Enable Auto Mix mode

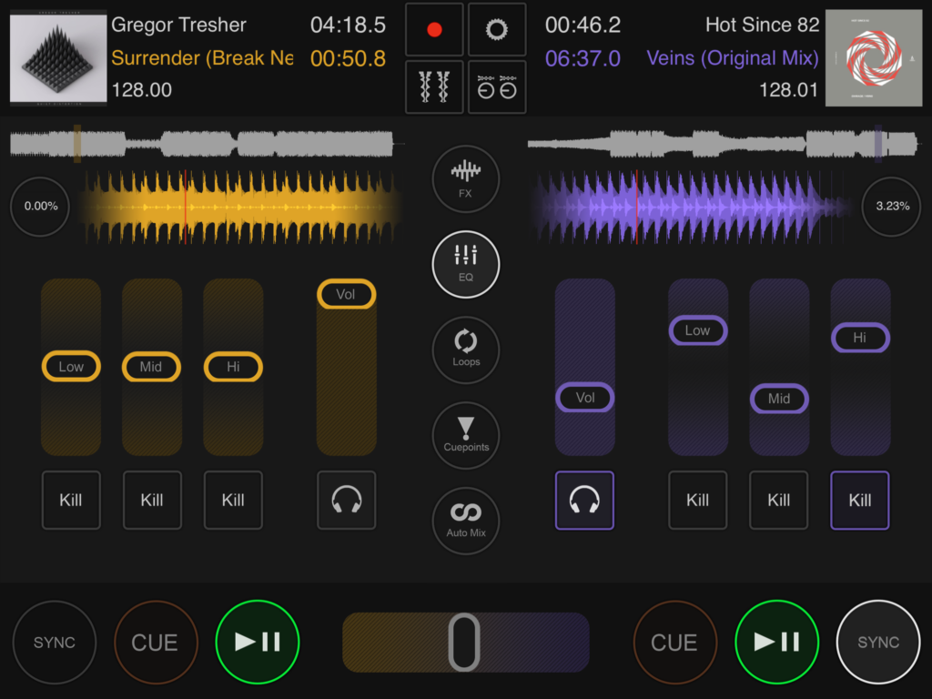pos(465,520)
